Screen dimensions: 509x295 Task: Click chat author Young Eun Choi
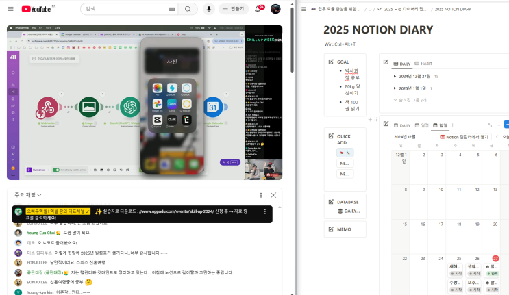tap(41, 233)
